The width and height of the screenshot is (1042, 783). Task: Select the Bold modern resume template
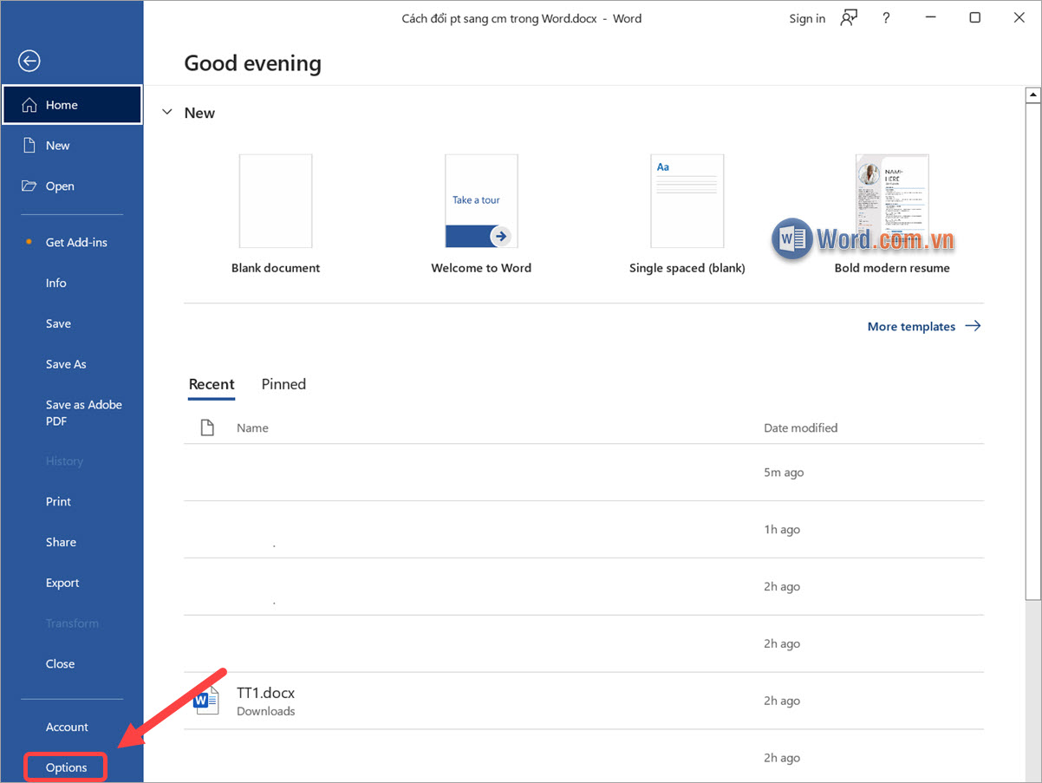892,201
